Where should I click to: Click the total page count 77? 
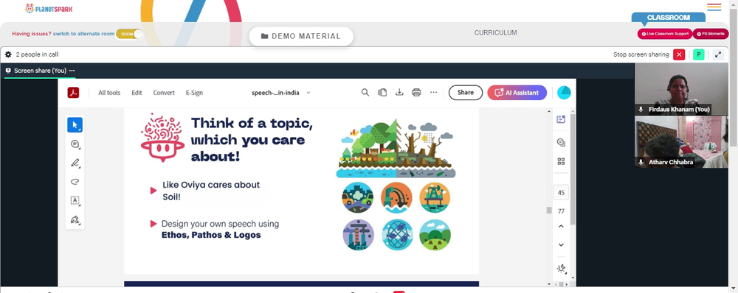coord(561,211)
